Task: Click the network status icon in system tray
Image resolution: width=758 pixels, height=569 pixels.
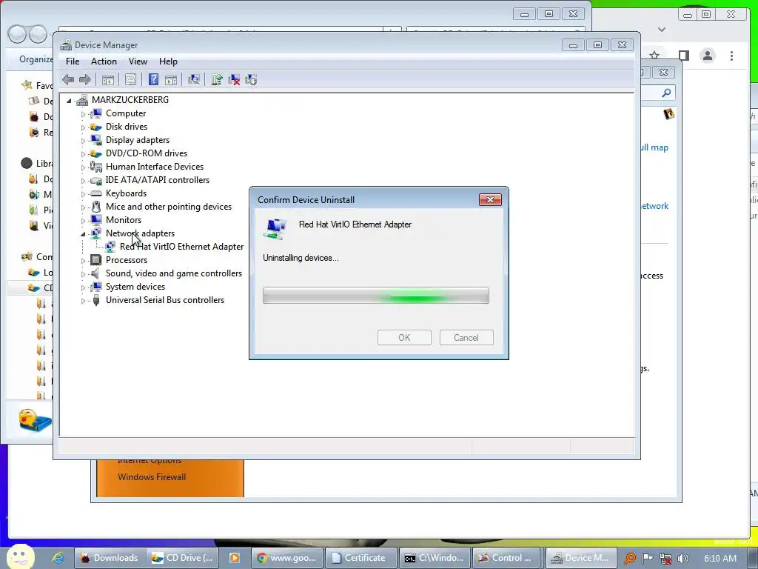Action: pyautogui.click(x=665, y=559)
